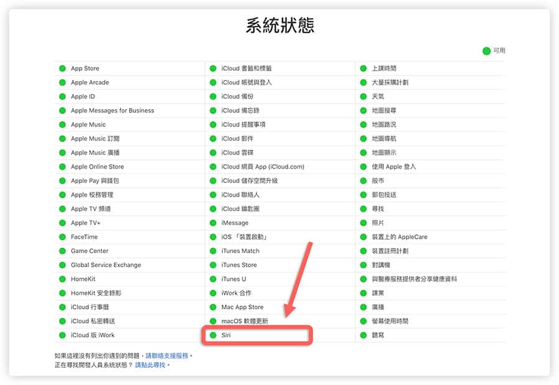
Task: Click the status dot beside Apple Music
Action: 62,125
